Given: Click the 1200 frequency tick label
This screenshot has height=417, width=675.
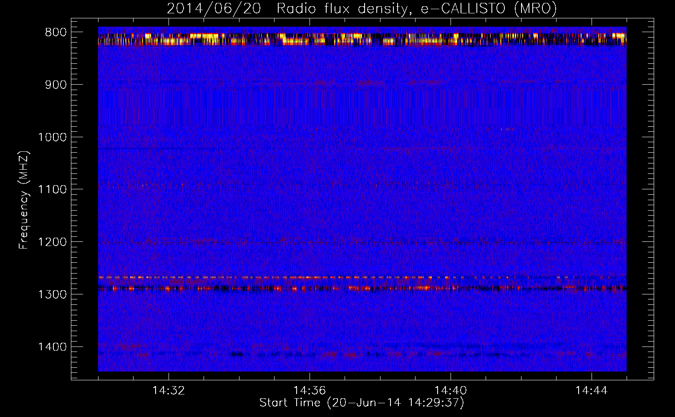Looking at the screenshot, I should coord(52,242).
